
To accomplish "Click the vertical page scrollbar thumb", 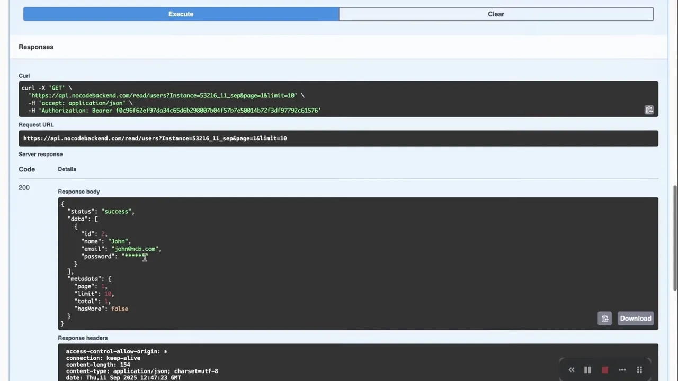I will tap(675, 238).
